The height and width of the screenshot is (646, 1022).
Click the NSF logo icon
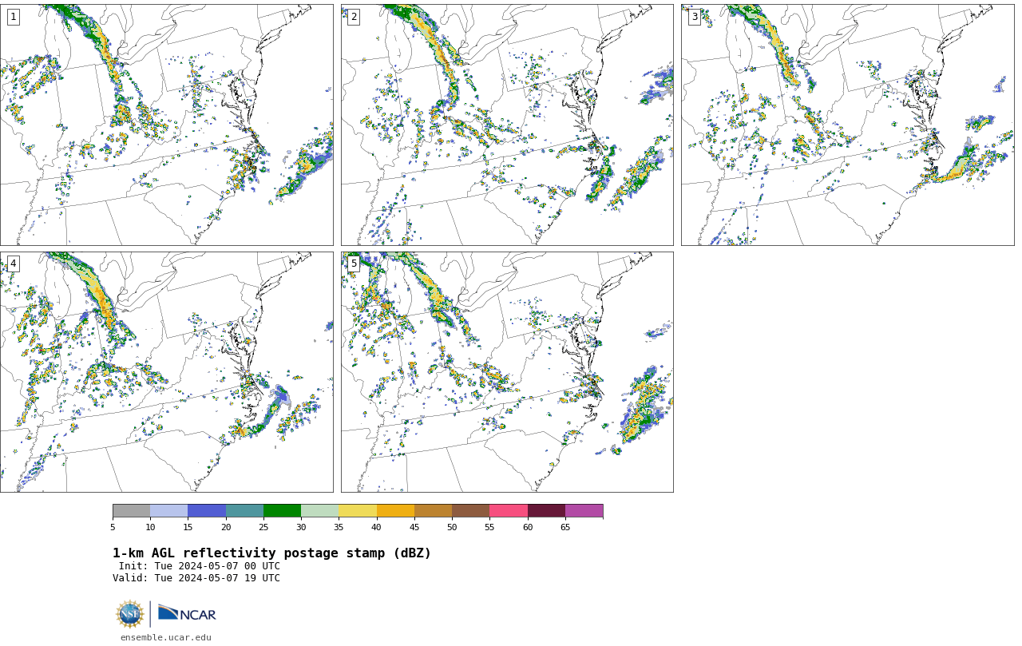click(x=130, y=614)
